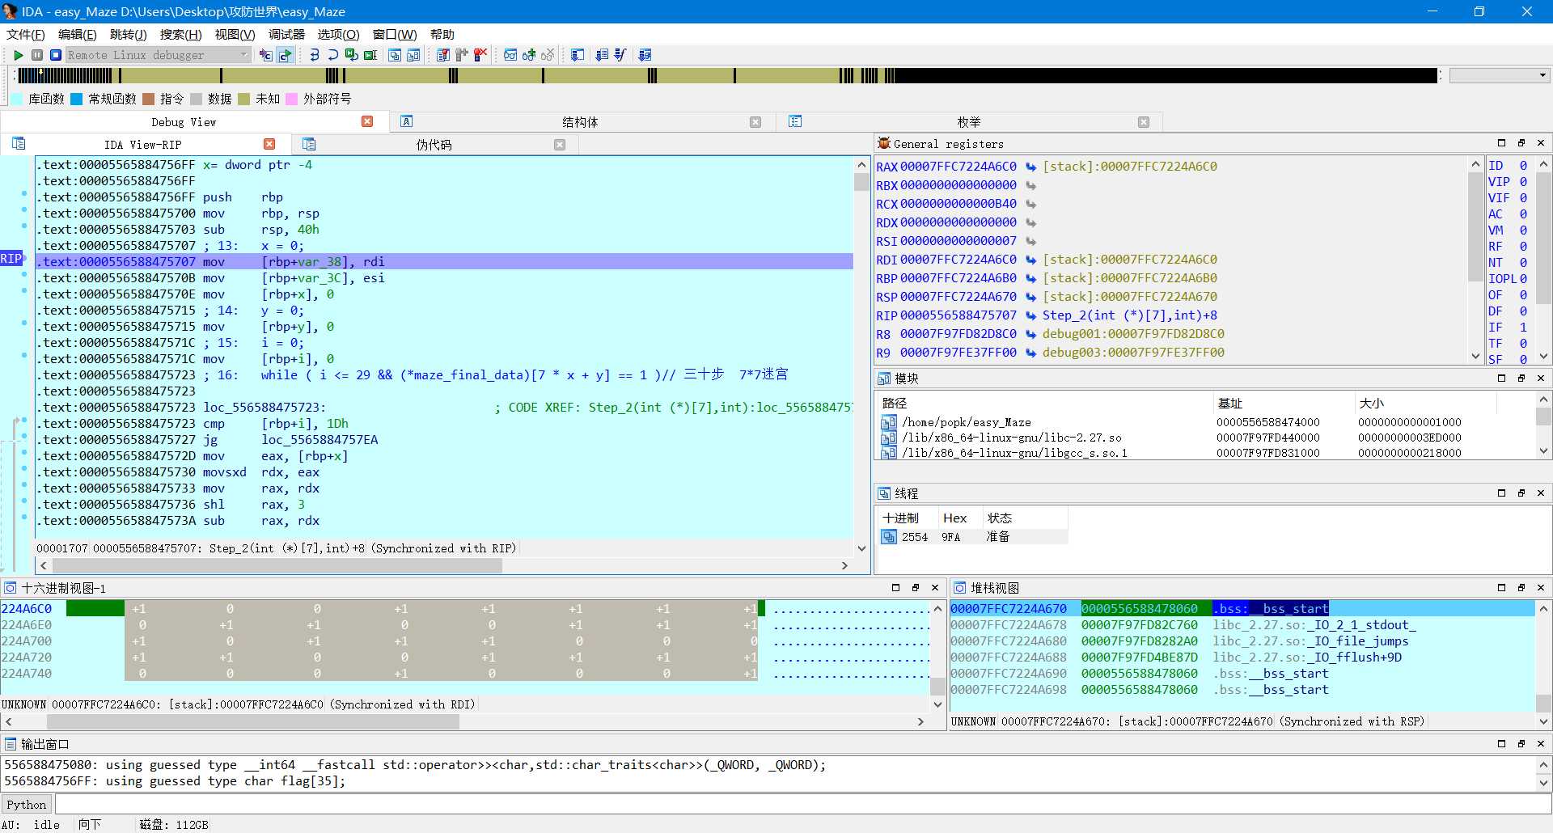Toggle the IF flag value
The image size is (1553, 833).
point(1523,328)
